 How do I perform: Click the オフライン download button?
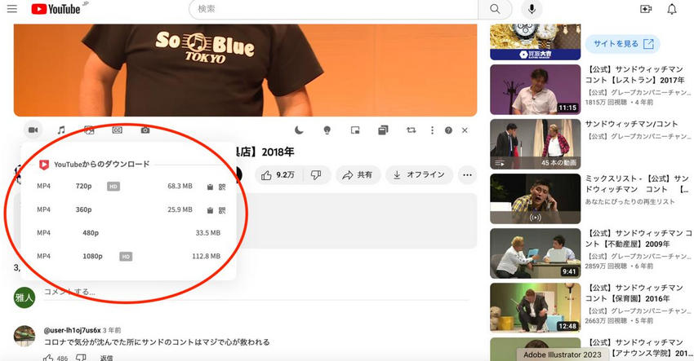coord(419,175)
